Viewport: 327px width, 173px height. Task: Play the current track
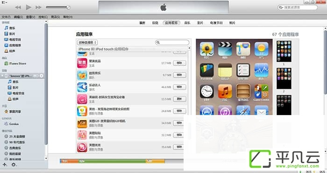28,7
